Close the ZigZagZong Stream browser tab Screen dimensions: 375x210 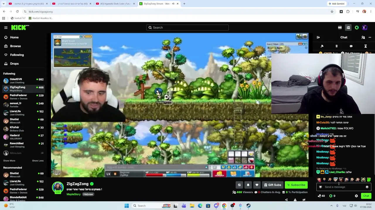click(x=178, y=3)
